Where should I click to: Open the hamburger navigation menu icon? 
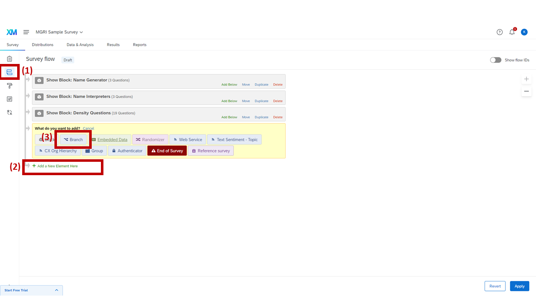[x=26, y=32]
